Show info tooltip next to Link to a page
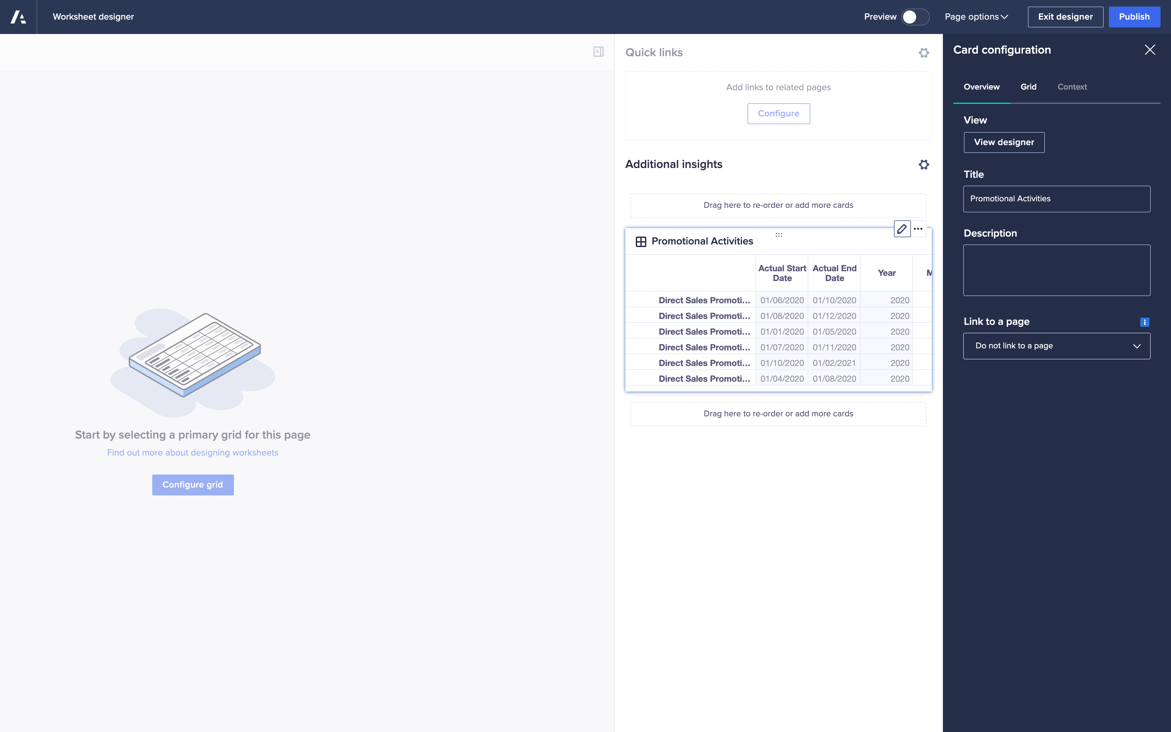 (1145, 322)
